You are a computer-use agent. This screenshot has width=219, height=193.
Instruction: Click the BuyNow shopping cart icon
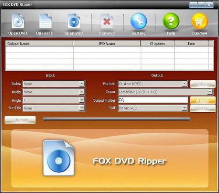pos(200,21)
